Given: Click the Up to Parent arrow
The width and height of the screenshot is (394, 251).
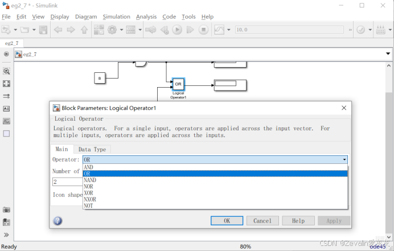Looking at the screenshot, I should (x=84, y=30).
